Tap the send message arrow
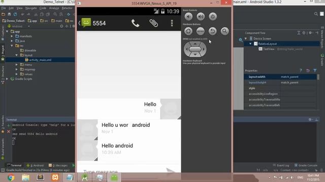The width and height of the screenshot is (325, 182). 171,170
